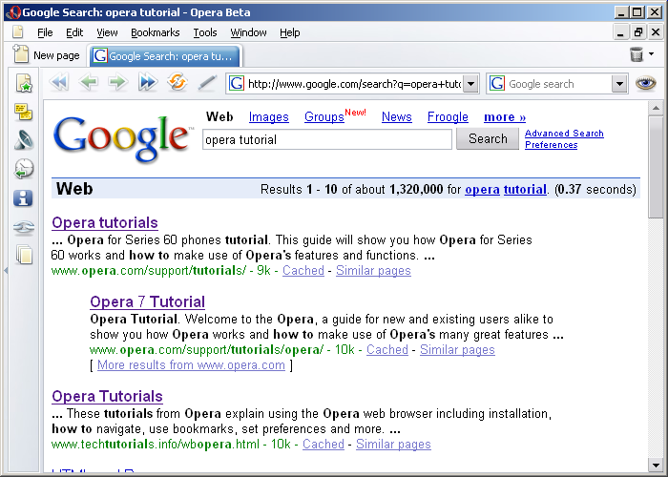Toggle the eye view icon in toolbar

tap(646, 83)
